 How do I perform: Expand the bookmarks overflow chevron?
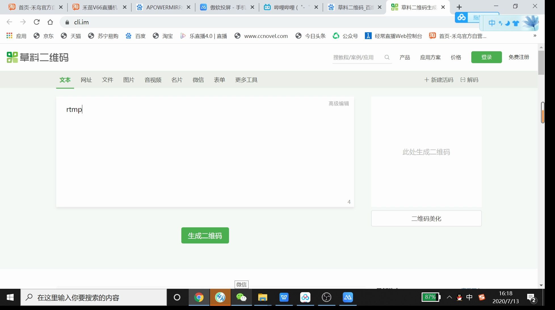(x=535, y=36)
